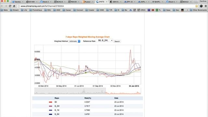Open the TL spreadsheet bookmark
The width and height of the screenshot is (208, 117).
(158, 10)
